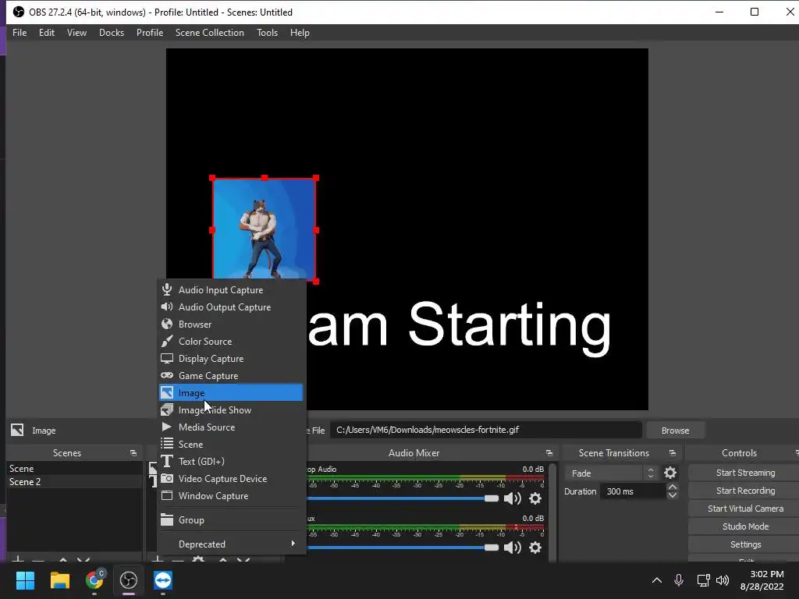The width and height of the screenshot is (799, 599).
Task: Open Google Chrome from the taskbar
Action: point(94,580)
